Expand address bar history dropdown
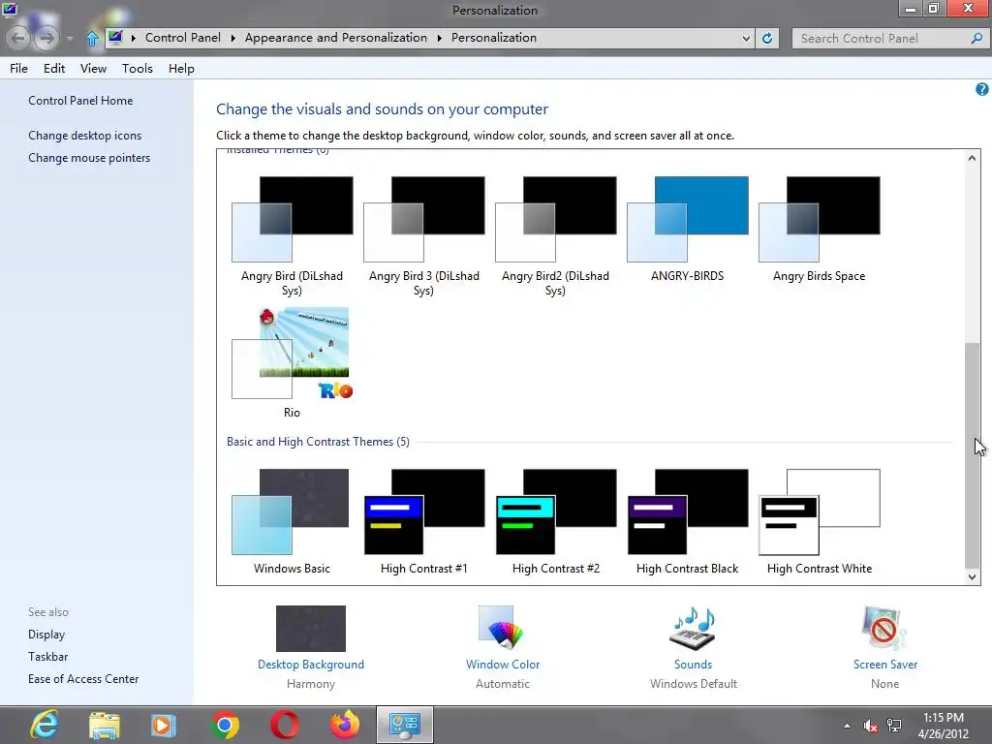 747,38
